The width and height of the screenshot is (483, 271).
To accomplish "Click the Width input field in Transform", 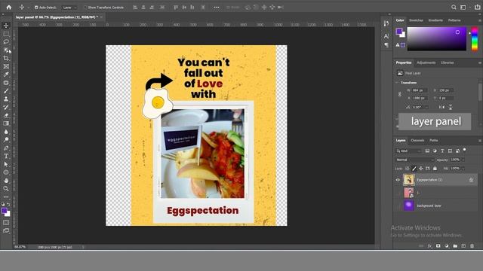I will coord(420,90).
